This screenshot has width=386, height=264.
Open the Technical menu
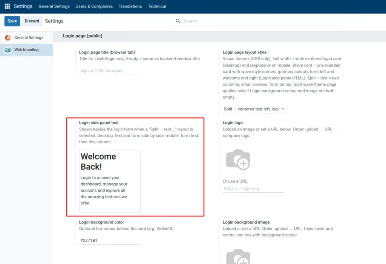point(157,6)
